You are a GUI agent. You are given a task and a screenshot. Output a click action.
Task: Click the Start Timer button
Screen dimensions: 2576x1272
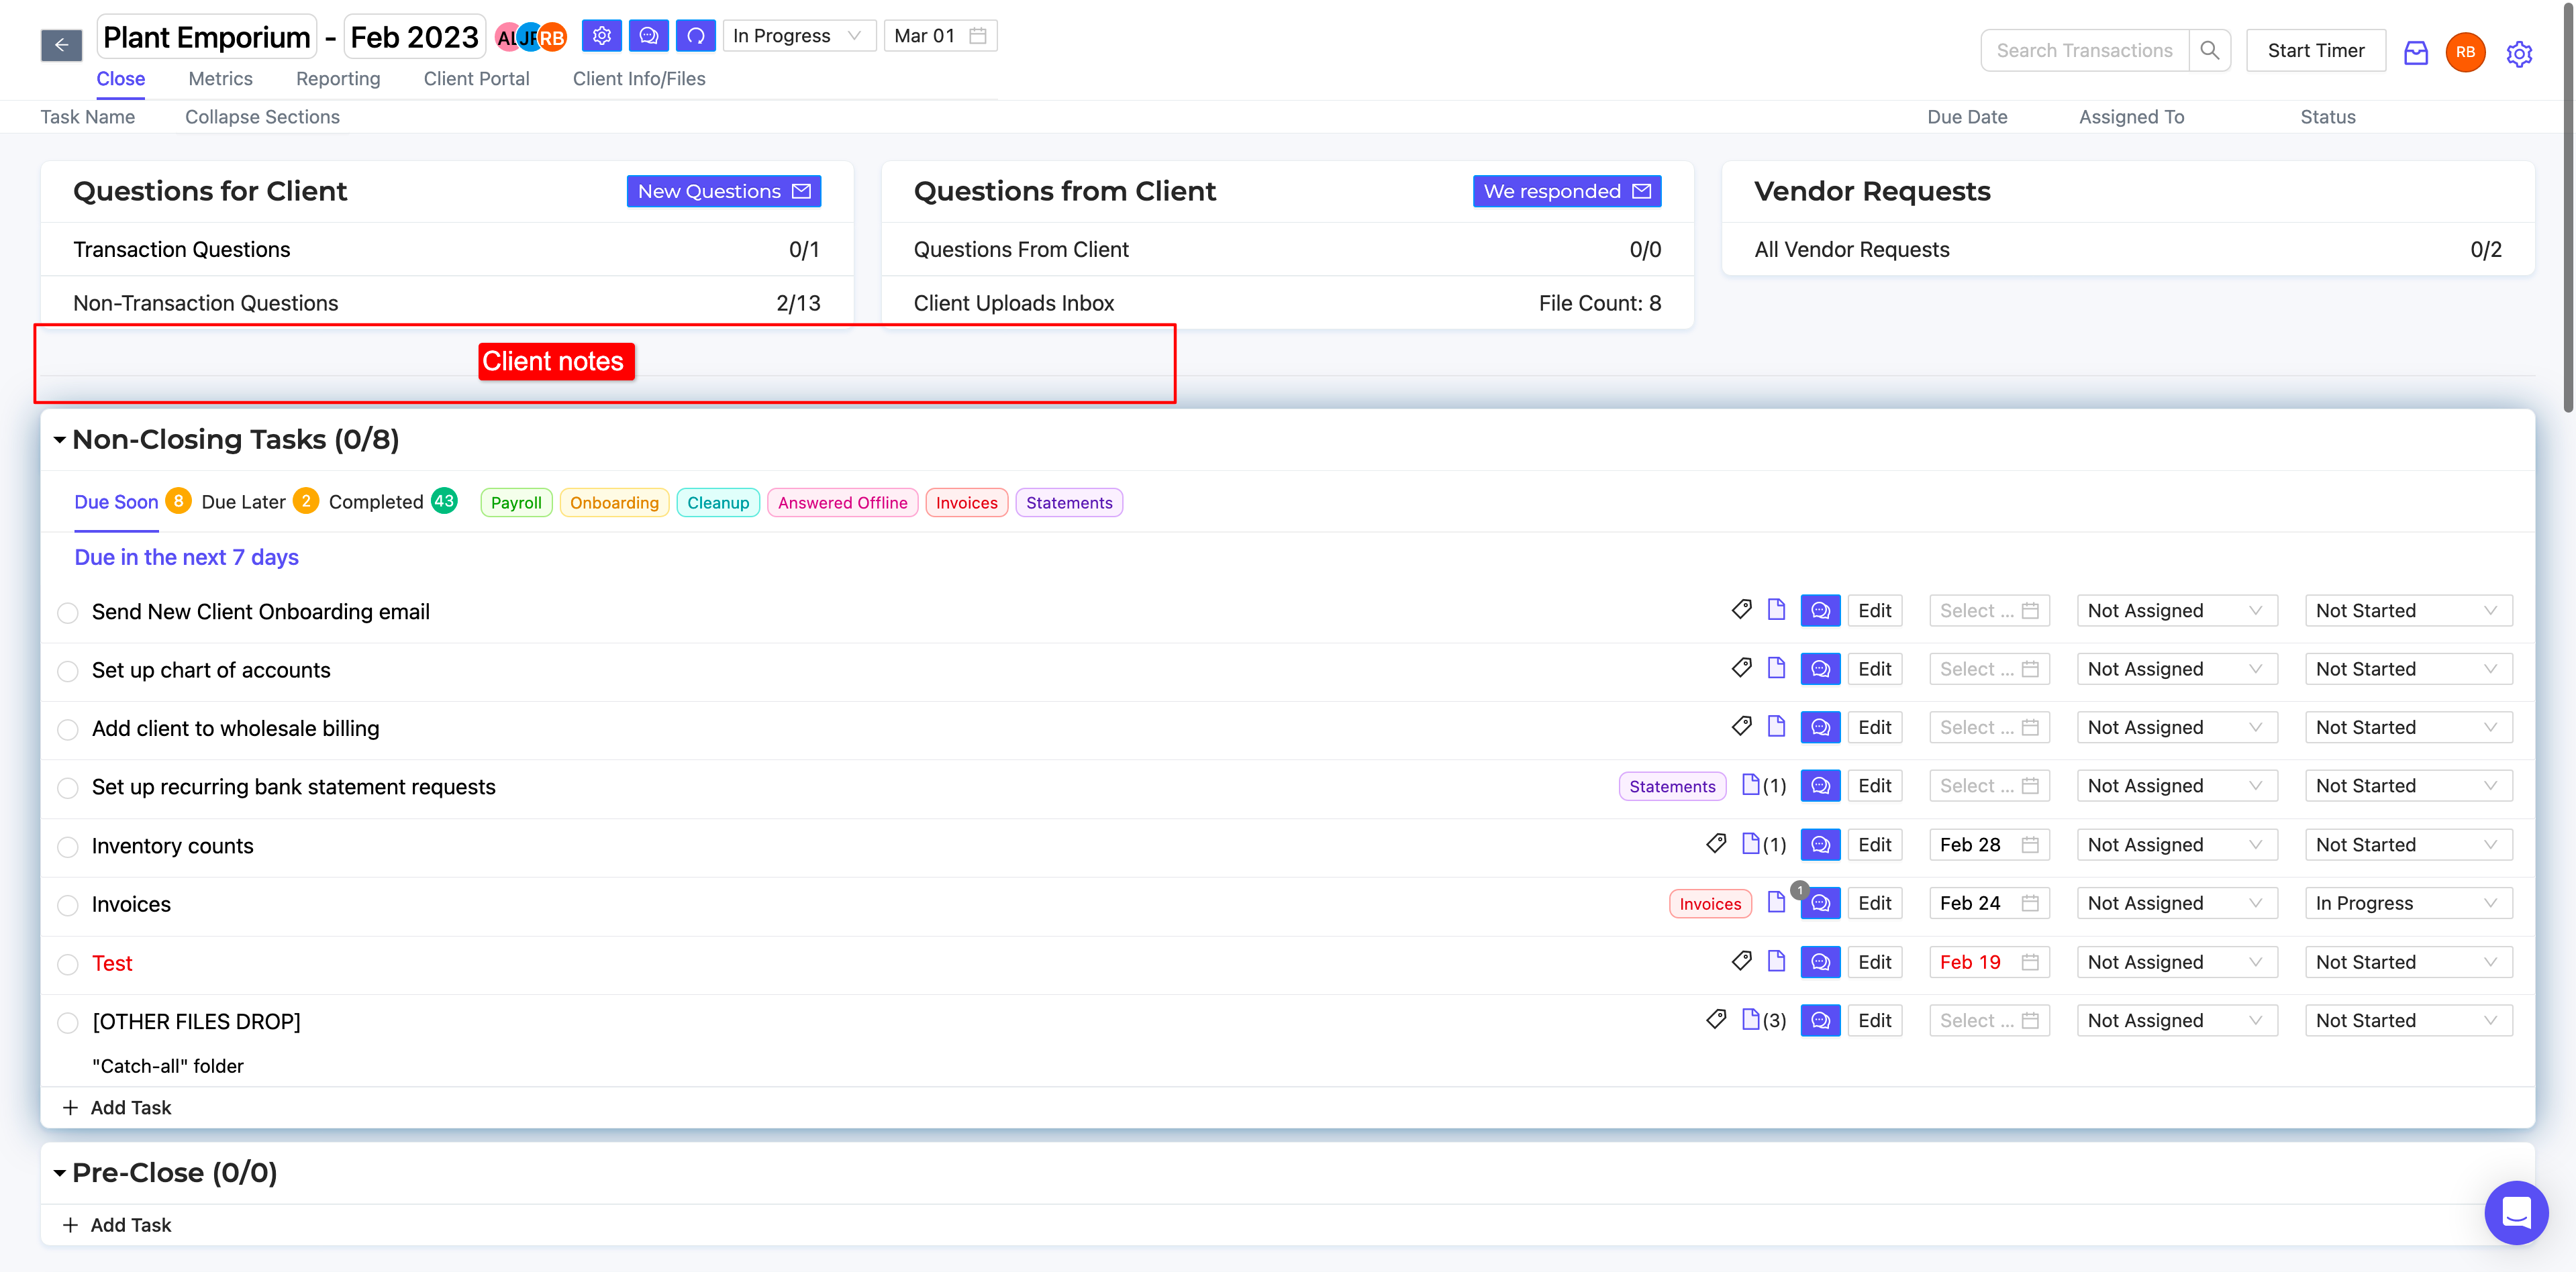click(2315, 51)
